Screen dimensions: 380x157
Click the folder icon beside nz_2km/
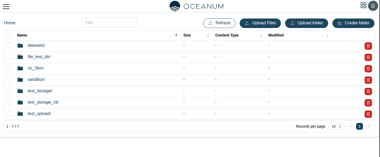coord(20,68)
